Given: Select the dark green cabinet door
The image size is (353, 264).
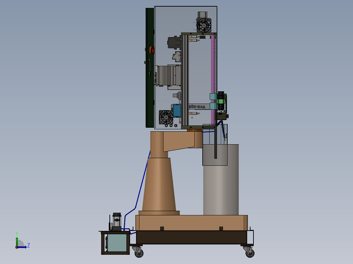Looking at the screenshot, I should pyautogui.click(x=150, y=68).
